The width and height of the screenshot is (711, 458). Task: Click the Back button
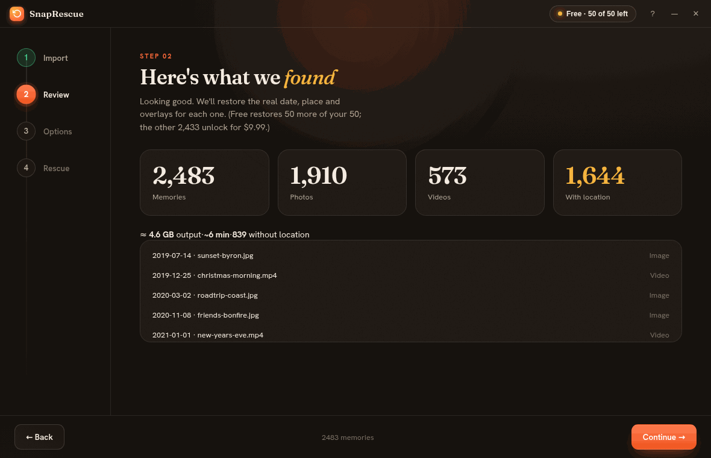click(39, 437)
